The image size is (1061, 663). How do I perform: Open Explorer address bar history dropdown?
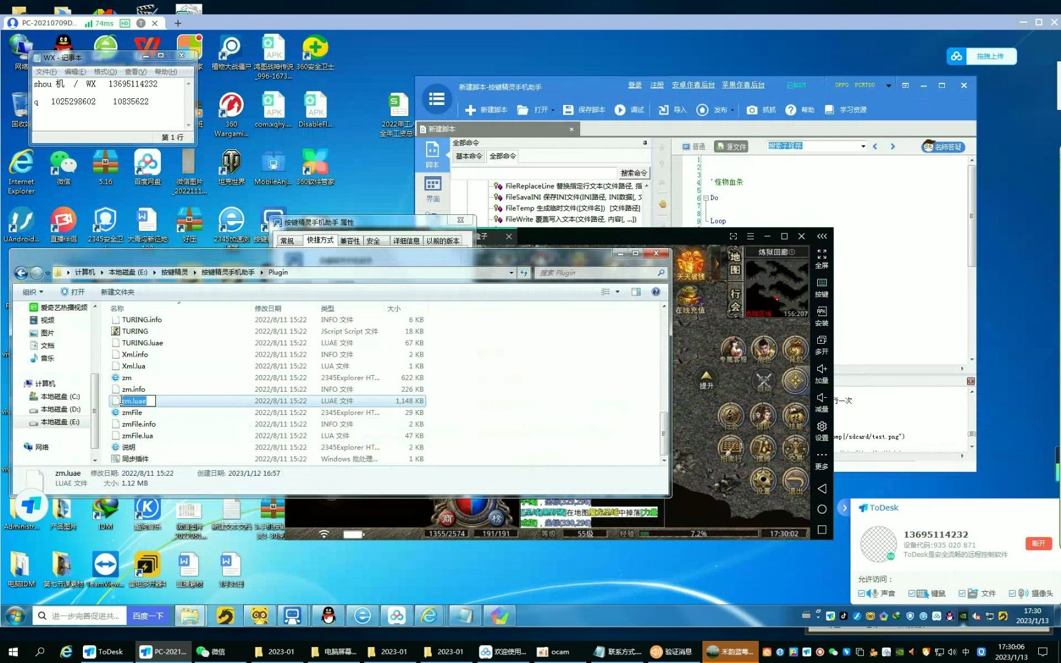[x=511, y=273]
